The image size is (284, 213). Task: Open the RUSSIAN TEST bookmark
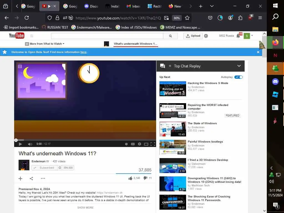pyautogui.click(x=55, y=27)
